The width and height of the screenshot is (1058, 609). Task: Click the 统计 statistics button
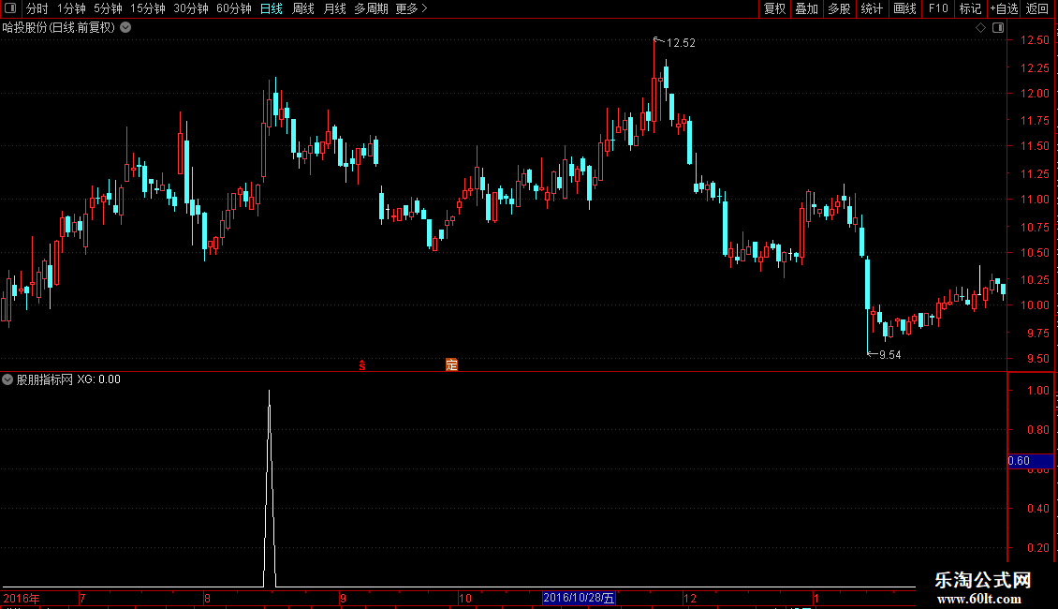(x=872, y=8)
